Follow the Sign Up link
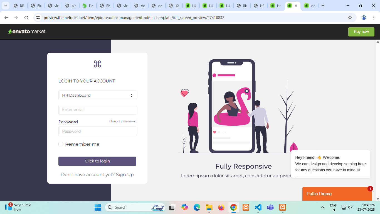The width and height of the screenshot is (380, 214). click(125, 175)
